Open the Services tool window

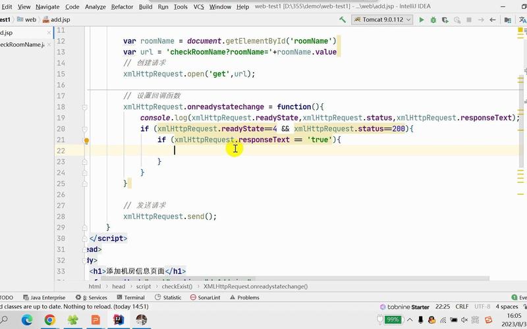pyautogui.click(x=91, y=297)
